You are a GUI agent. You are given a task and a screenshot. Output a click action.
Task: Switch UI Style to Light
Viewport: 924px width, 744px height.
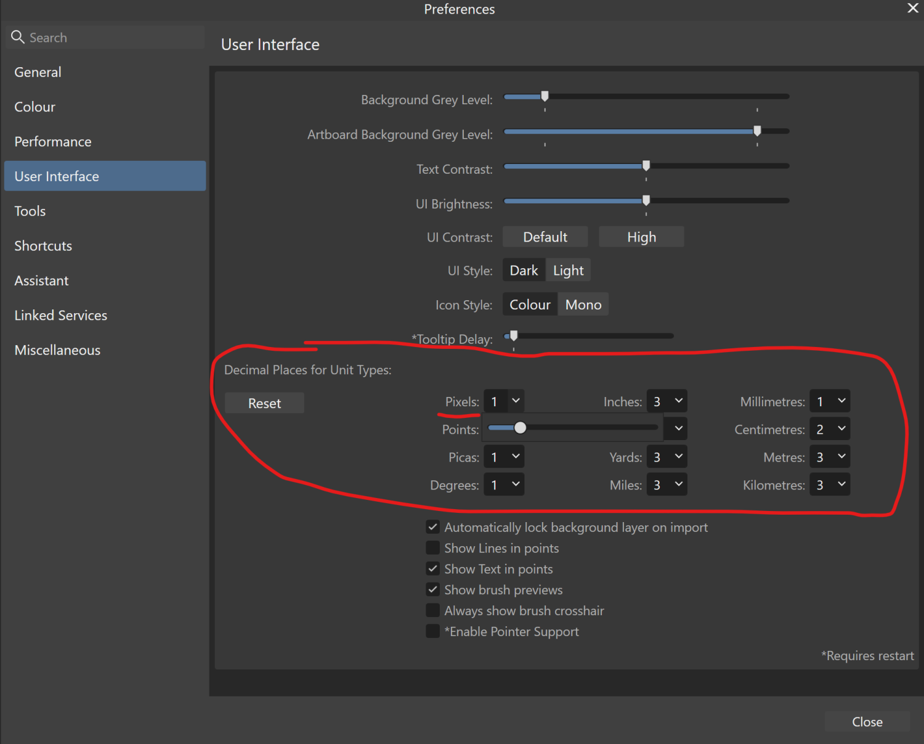click(568, 269)
